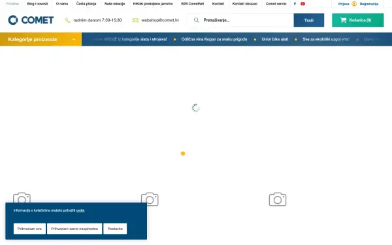The image size is (392, 245).
Task: Expand the Kategorije proizvoda chevron
Action: click(73, 39)
